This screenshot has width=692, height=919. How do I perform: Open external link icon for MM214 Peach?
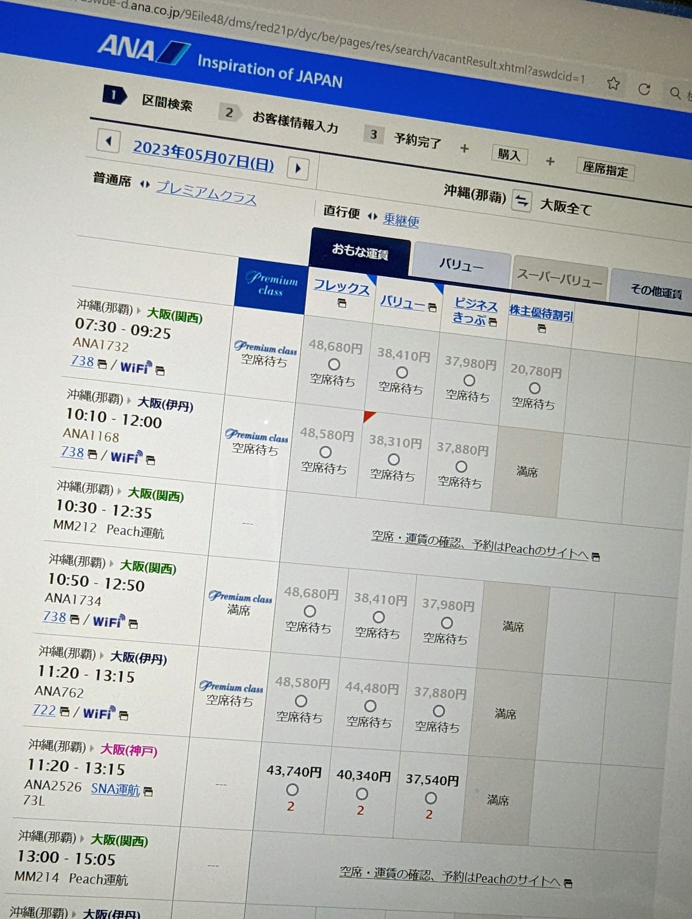(568, 883)
